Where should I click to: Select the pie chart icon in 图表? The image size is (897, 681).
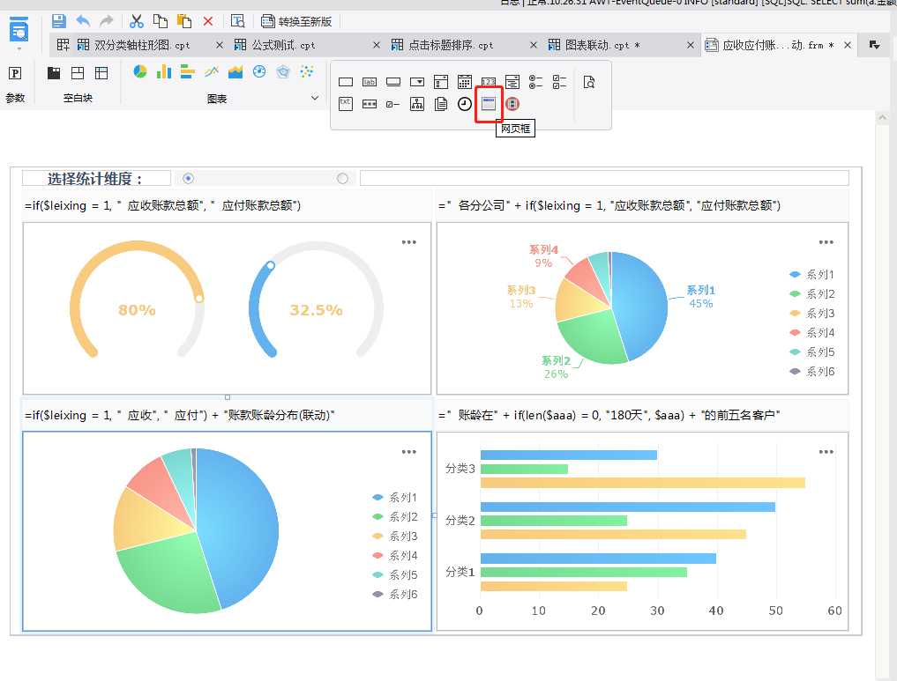pyautogui.click(x=140, y=71)
